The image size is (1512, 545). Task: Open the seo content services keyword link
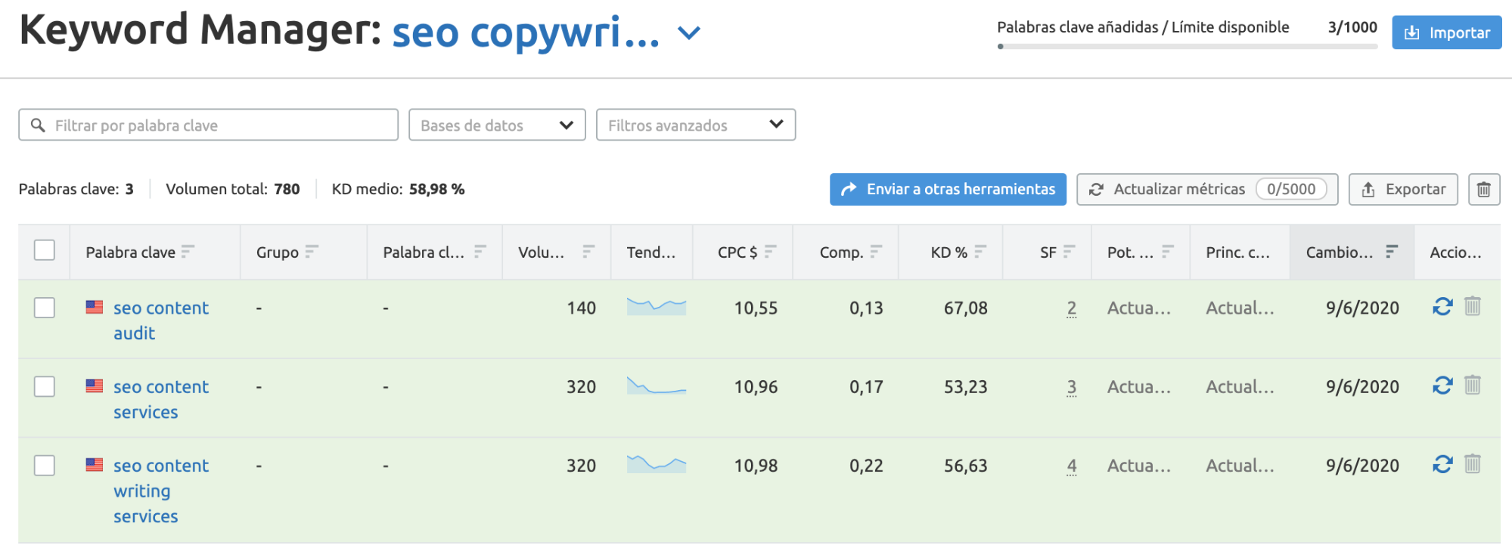pos(160,399)
